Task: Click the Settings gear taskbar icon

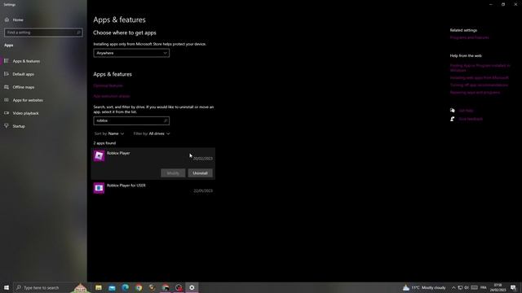Action: pos(192,287)
